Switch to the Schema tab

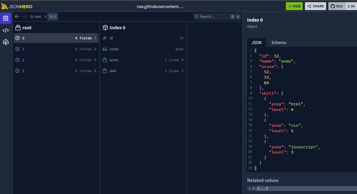click(279, 43)
